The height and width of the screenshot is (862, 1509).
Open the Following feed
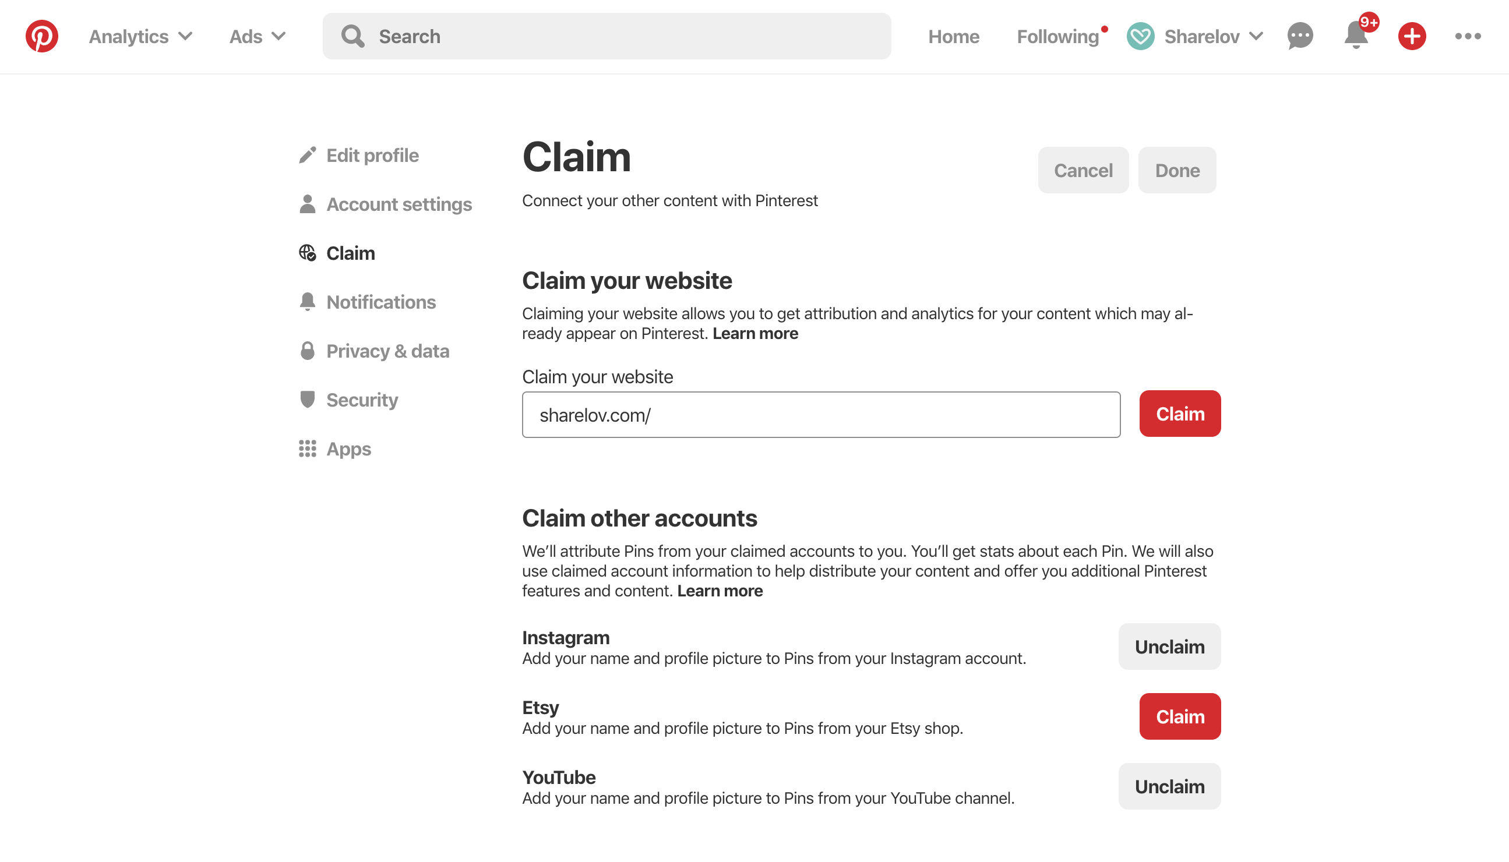[x=1057, y=37]
